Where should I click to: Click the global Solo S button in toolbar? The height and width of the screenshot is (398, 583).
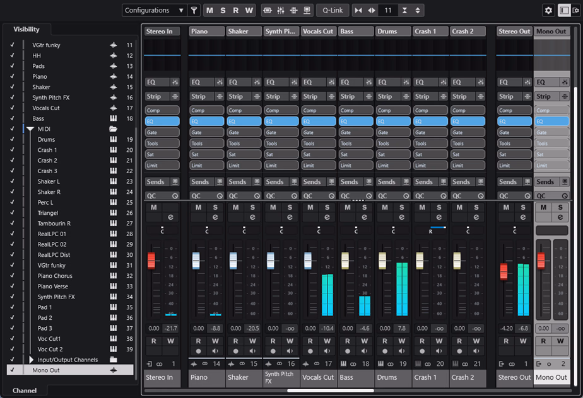tap(223, 11)
